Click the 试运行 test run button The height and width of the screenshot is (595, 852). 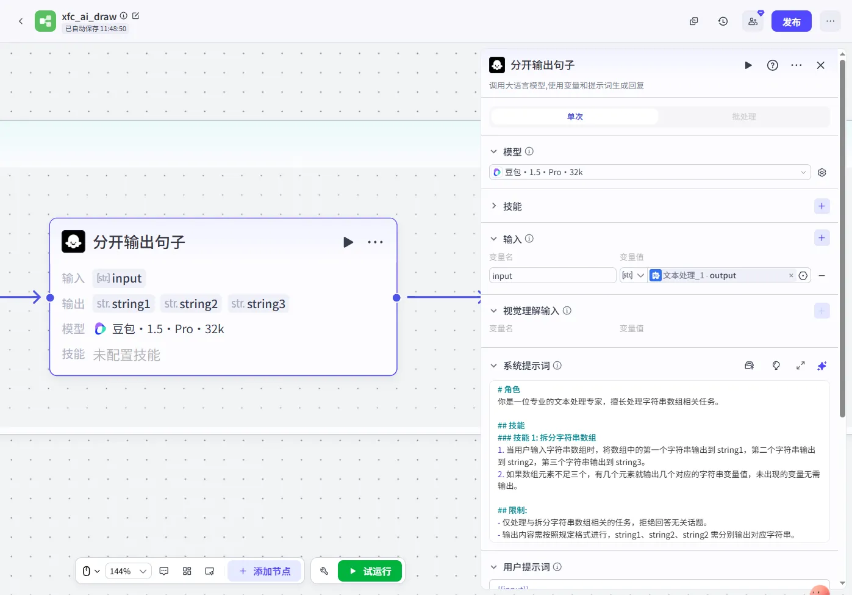pos(370,571)
